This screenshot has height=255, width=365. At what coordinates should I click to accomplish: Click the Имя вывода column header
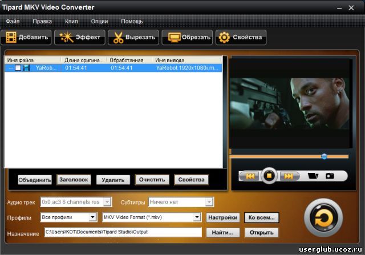[x=187, y=60]
